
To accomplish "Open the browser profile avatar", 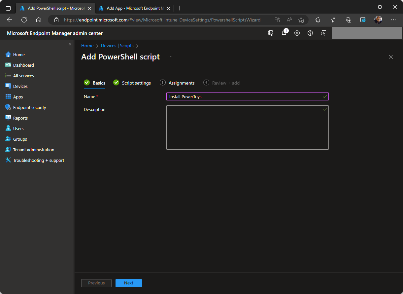I will (x=378, y=20).
